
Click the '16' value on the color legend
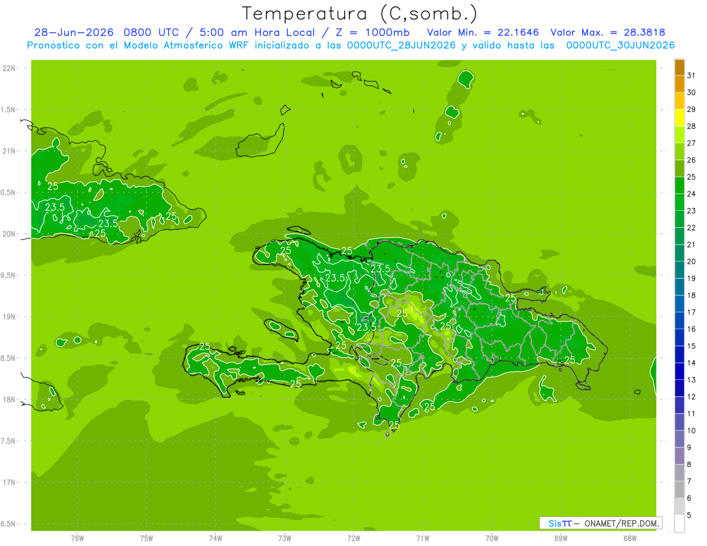(691, 329)
